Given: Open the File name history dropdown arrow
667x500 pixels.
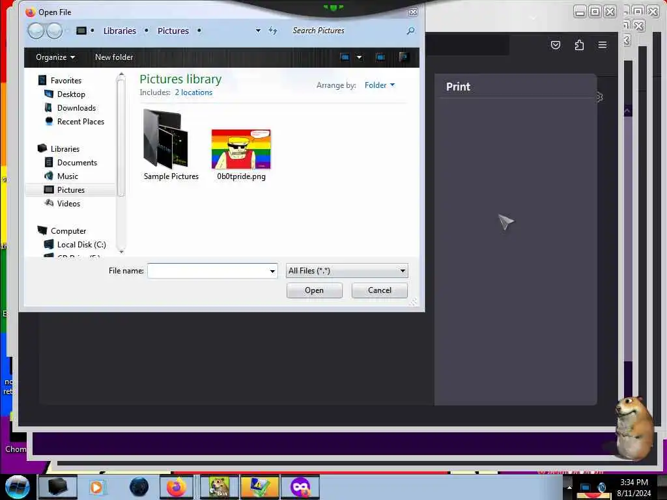Looking at the screenshot, I should click(x=272, y=271).
